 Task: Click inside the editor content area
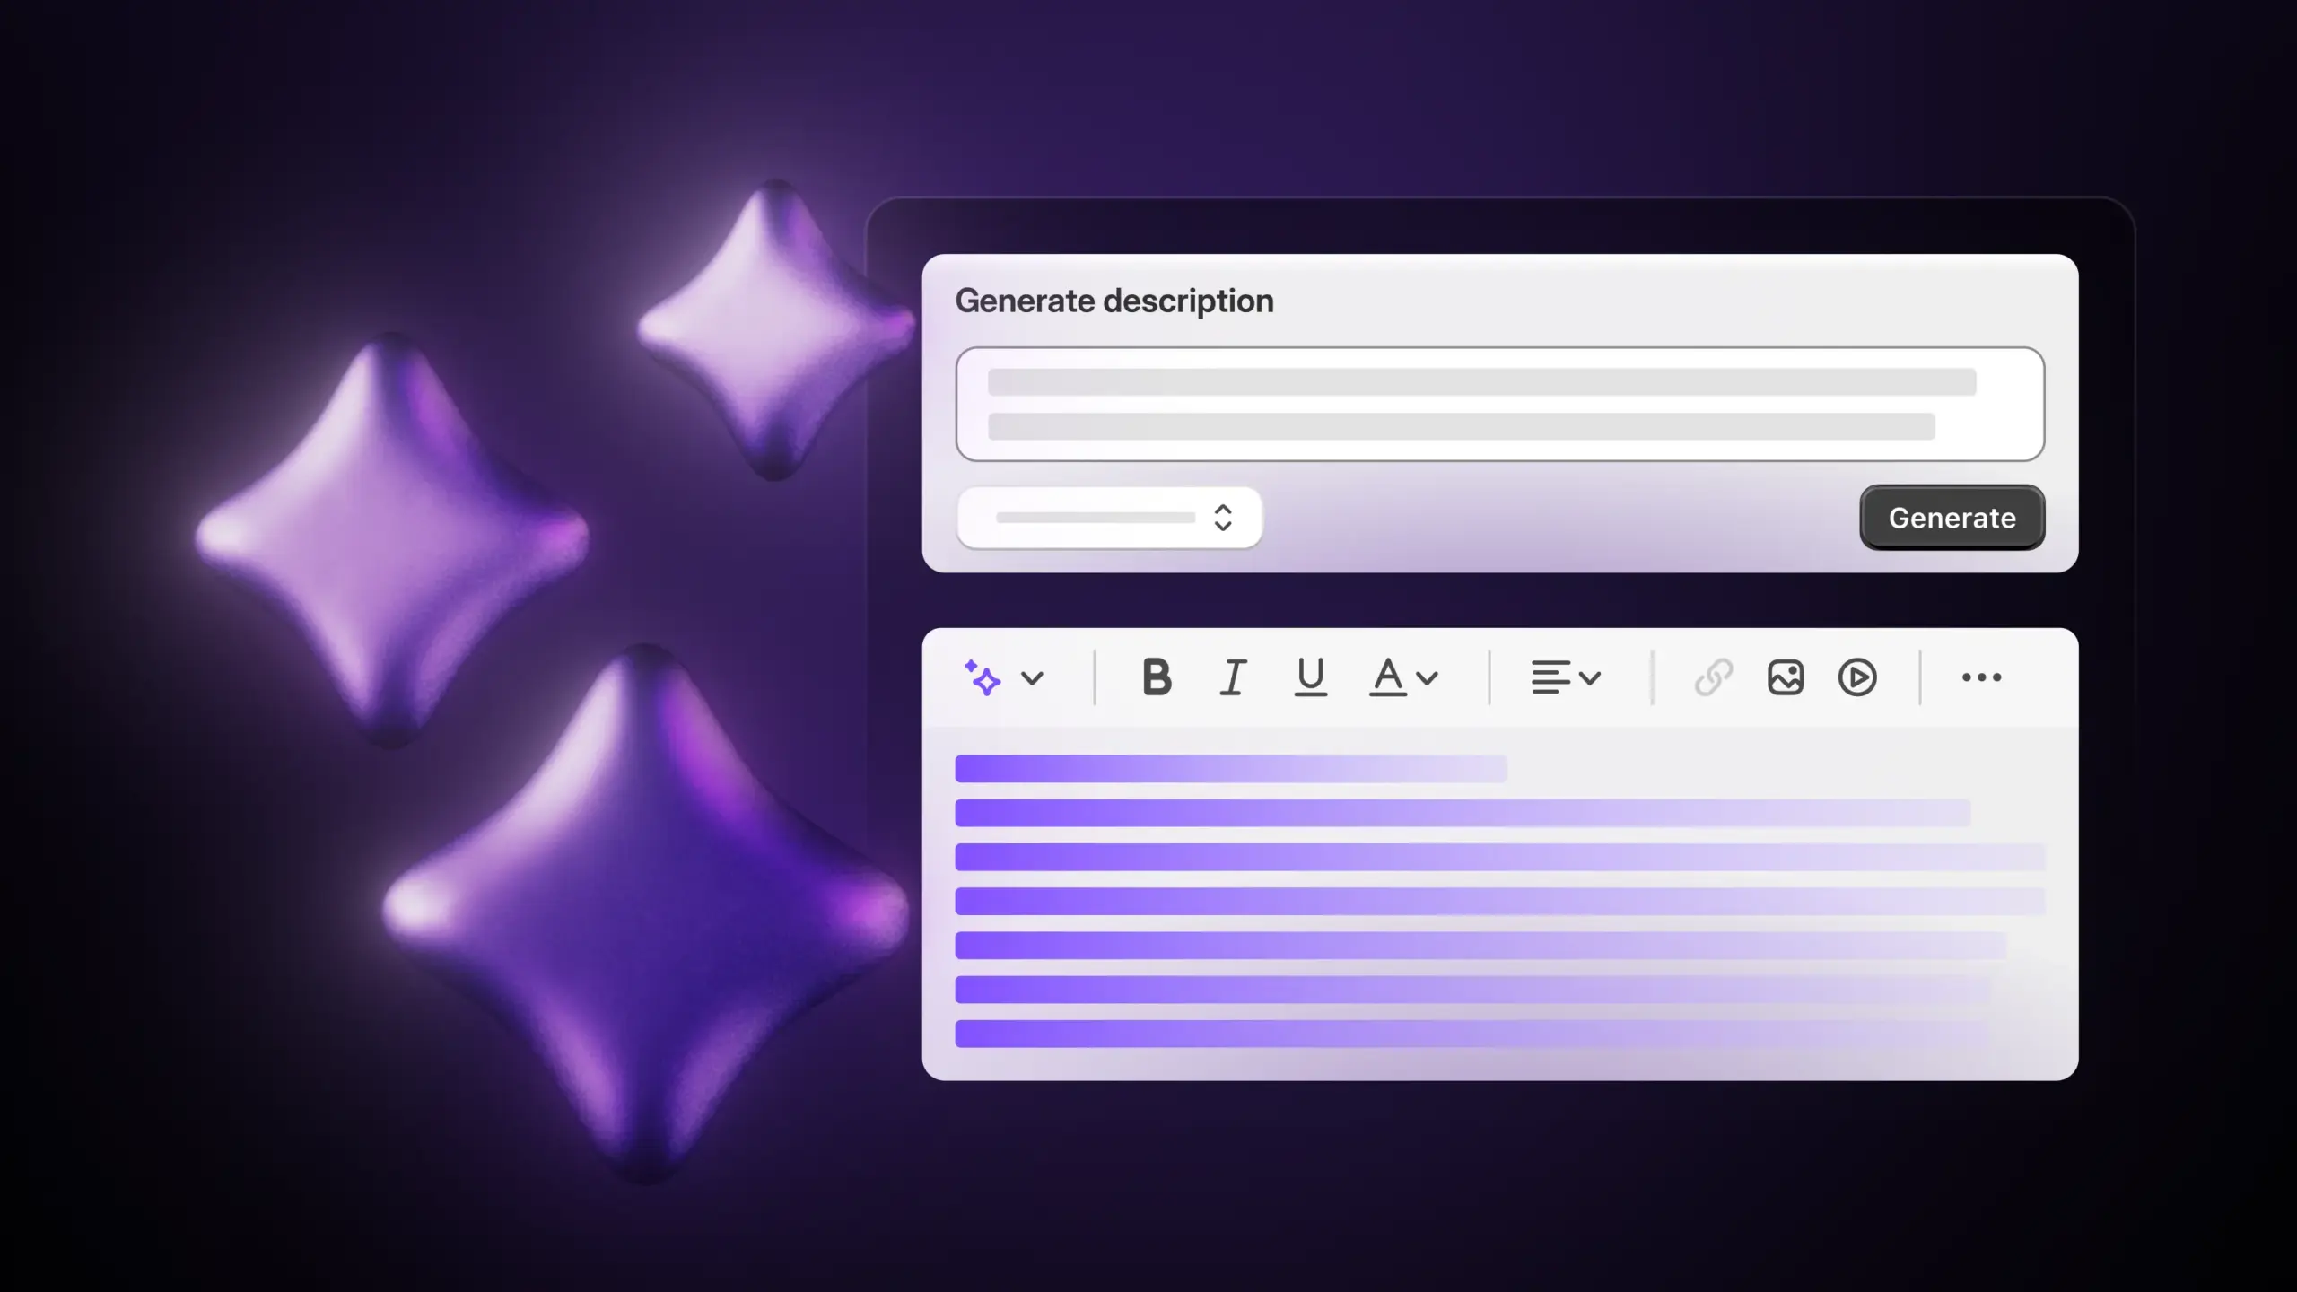tap(1500, 902)
